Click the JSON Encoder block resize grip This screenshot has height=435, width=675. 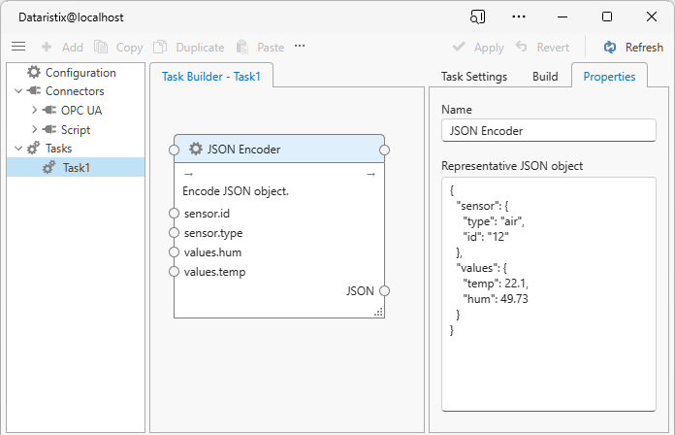378,312
